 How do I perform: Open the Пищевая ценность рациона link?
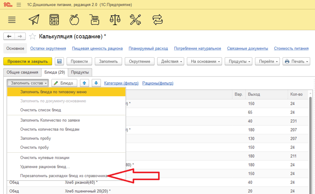97,49
